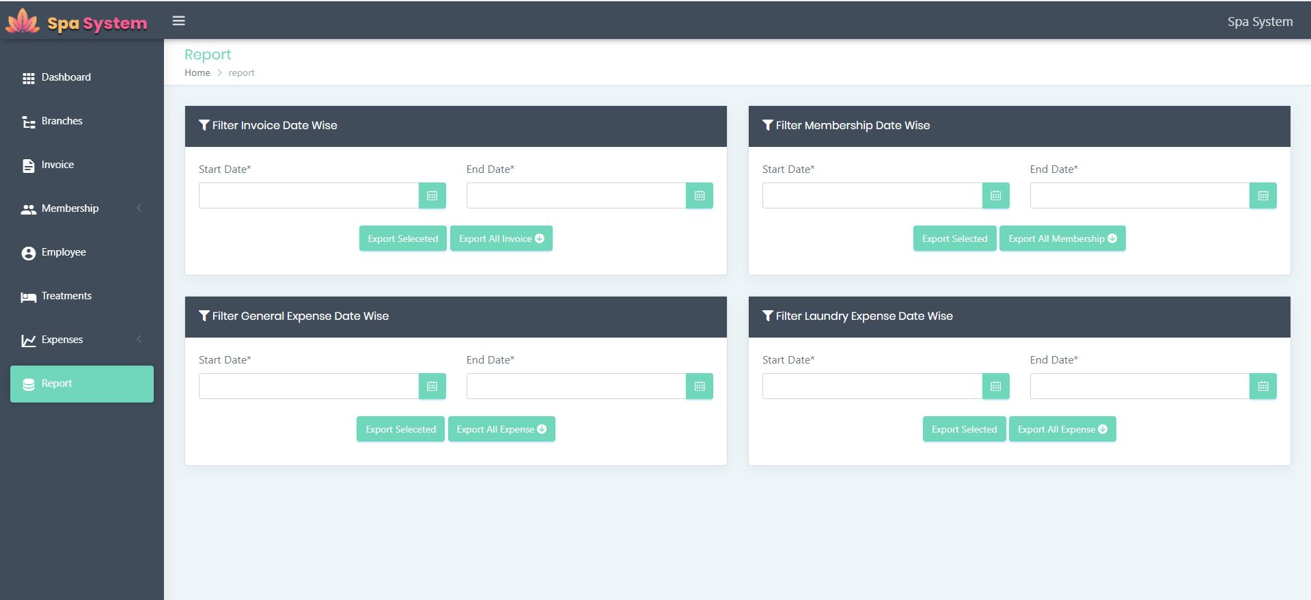1311x600 pixels.
Task: Click the Spa System lotus logo
Action: 23,21
